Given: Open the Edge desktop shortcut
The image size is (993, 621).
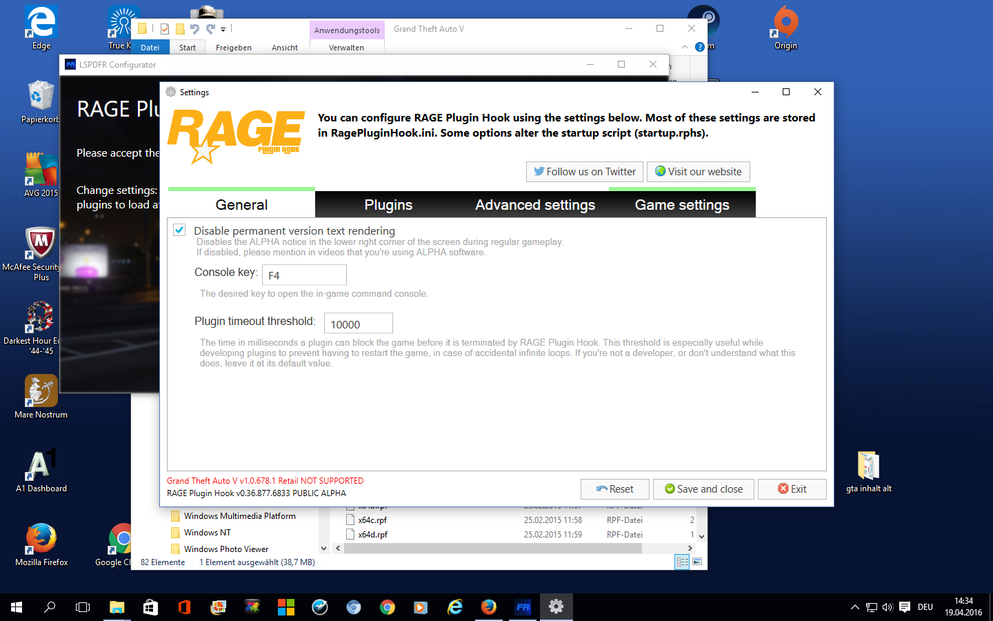Looking at the screenshot, I should coord(41,28).
